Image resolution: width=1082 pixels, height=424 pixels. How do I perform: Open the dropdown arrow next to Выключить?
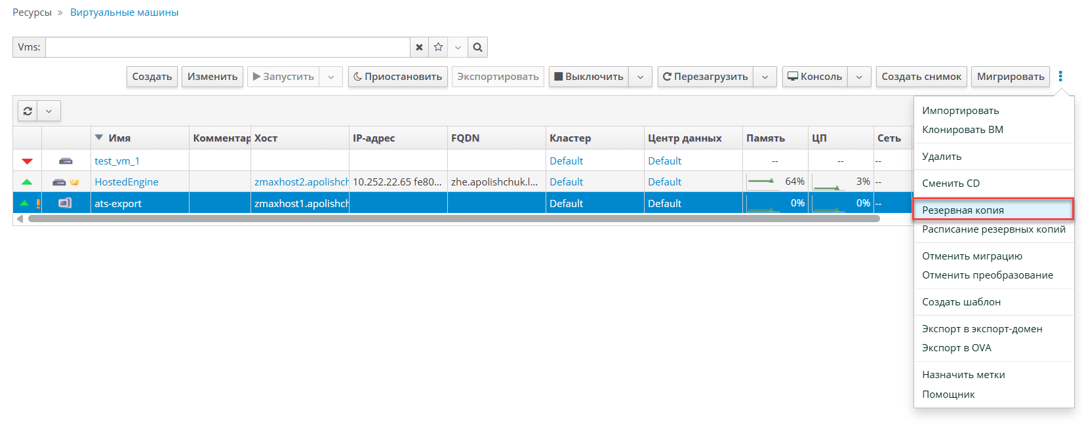point(641,77)
